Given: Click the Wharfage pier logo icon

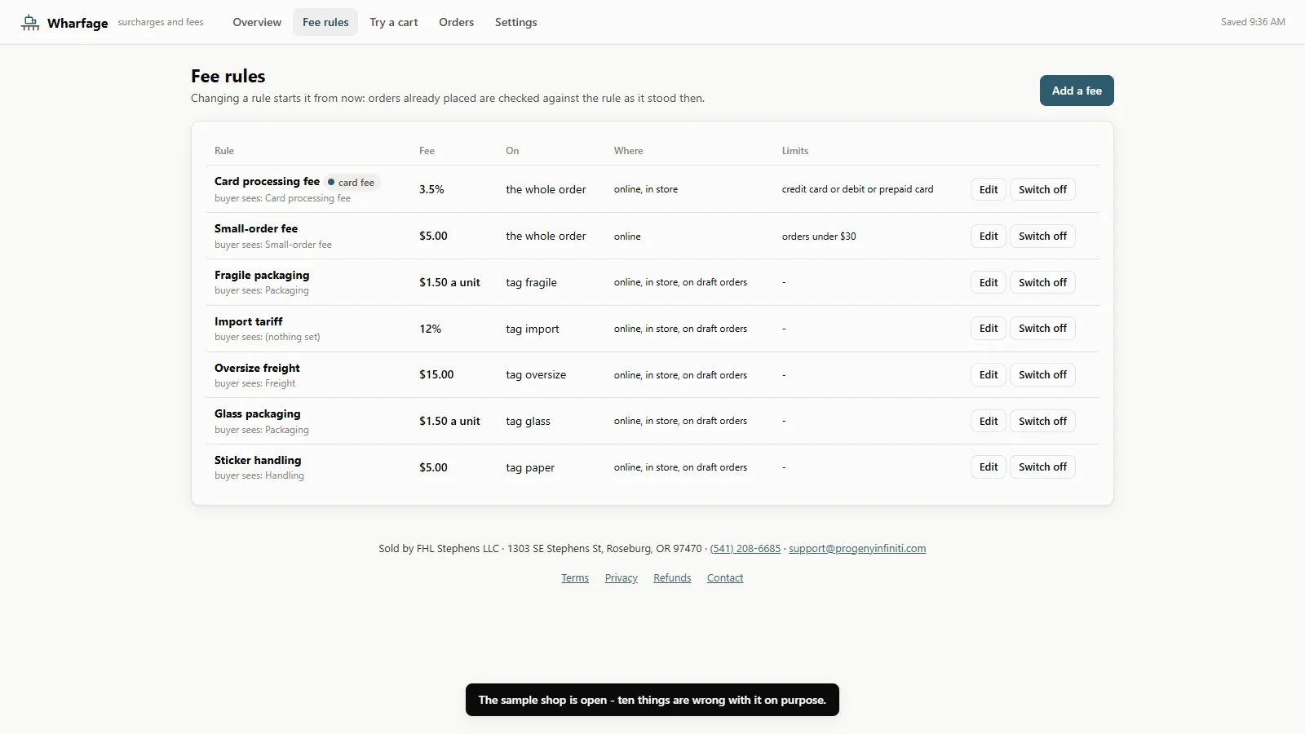Looking at the screenshot, I should click(x=30, y=23).
